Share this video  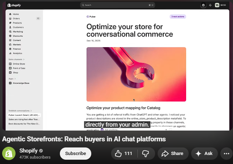pyautogui.click(x=172, y=154)
